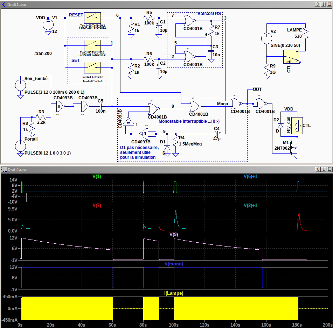This screenshot has height=328, width=333.
Task: Maximize the Draft1.raw waveform window
Action: point(323,169)
